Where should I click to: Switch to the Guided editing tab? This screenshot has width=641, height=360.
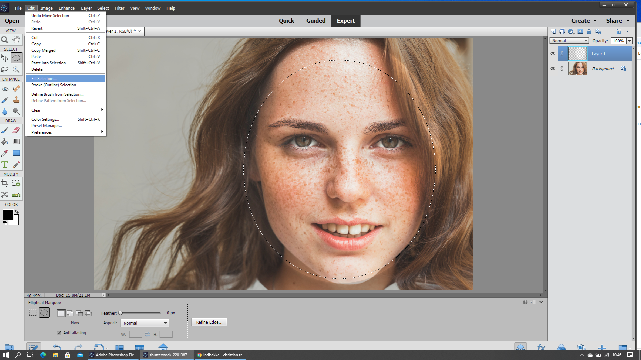click(x=315, y=21)
